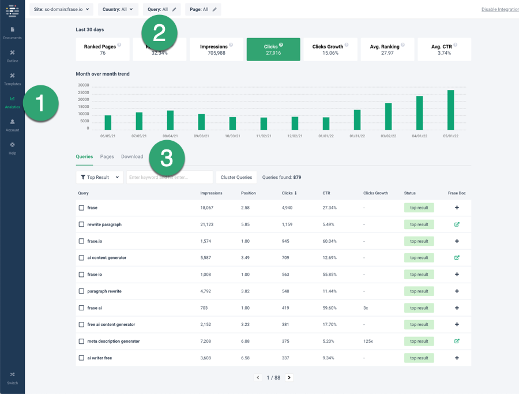Create Frase doc for free ai content generator
This screenshot has height=394, width=519.
[x=457, y=324]
